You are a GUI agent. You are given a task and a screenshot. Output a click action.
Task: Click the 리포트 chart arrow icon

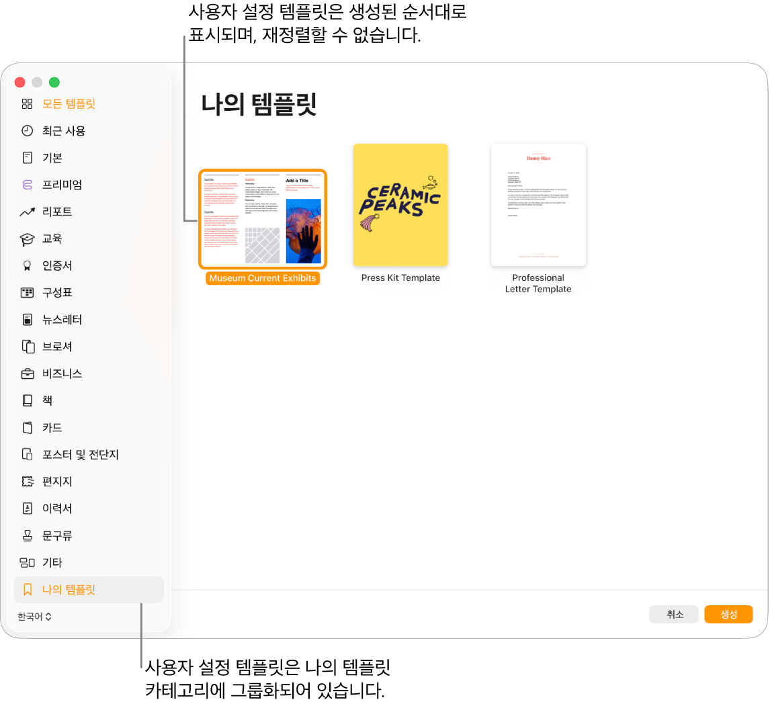point(28,212)
